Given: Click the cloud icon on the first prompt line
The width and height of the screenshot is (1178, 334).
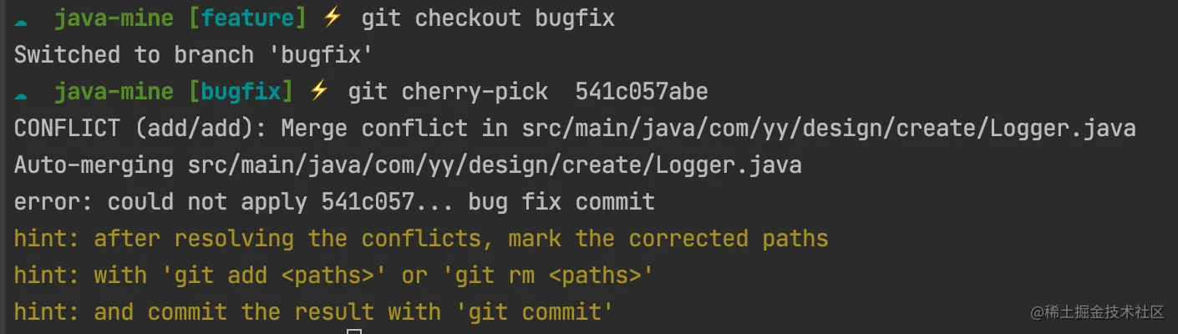Looking at the screenshot, I should pyautogui.click(x=20, y=18).
